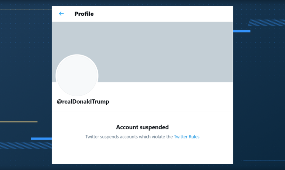Click empty white space below suspension message

142,152
